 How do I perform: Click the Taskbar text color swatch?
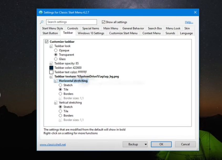[51, 72]
